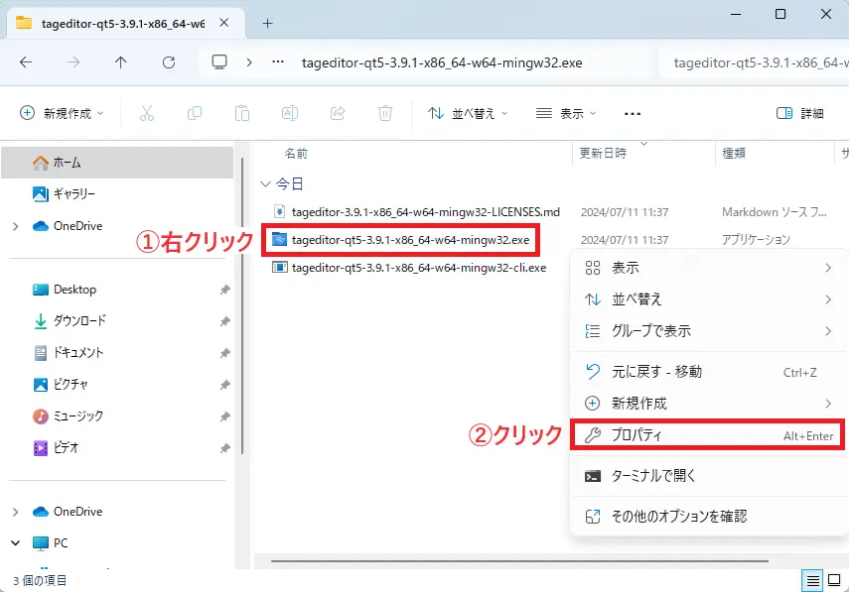Click the Rename icon in toolbar
The image size is (849, 592).
tap(290, 113)
